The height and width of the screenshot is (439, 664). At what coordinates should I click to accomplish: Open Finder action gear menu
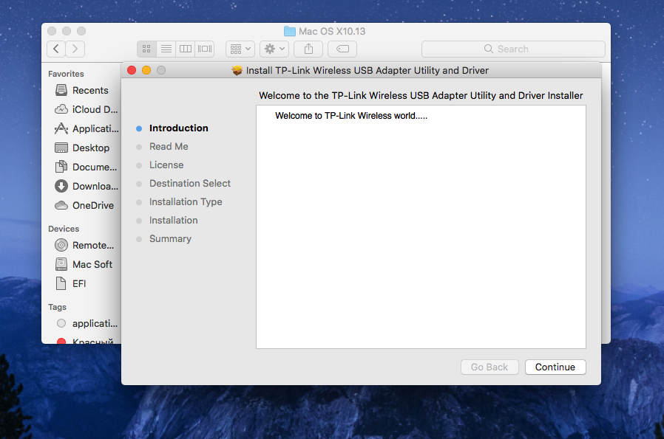point(274,49)
